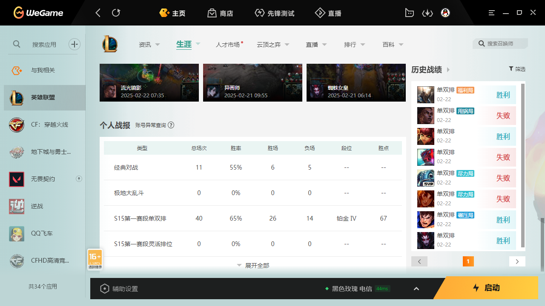Viewport: 545px width, 306px height.
Task: Click the search magnifier in sidebar
Action: [x=17, y=44]
